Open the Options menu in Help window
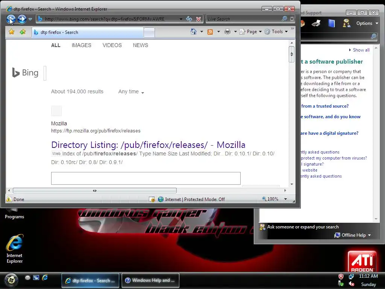This screenshot has width=385, height=289. 367,23
